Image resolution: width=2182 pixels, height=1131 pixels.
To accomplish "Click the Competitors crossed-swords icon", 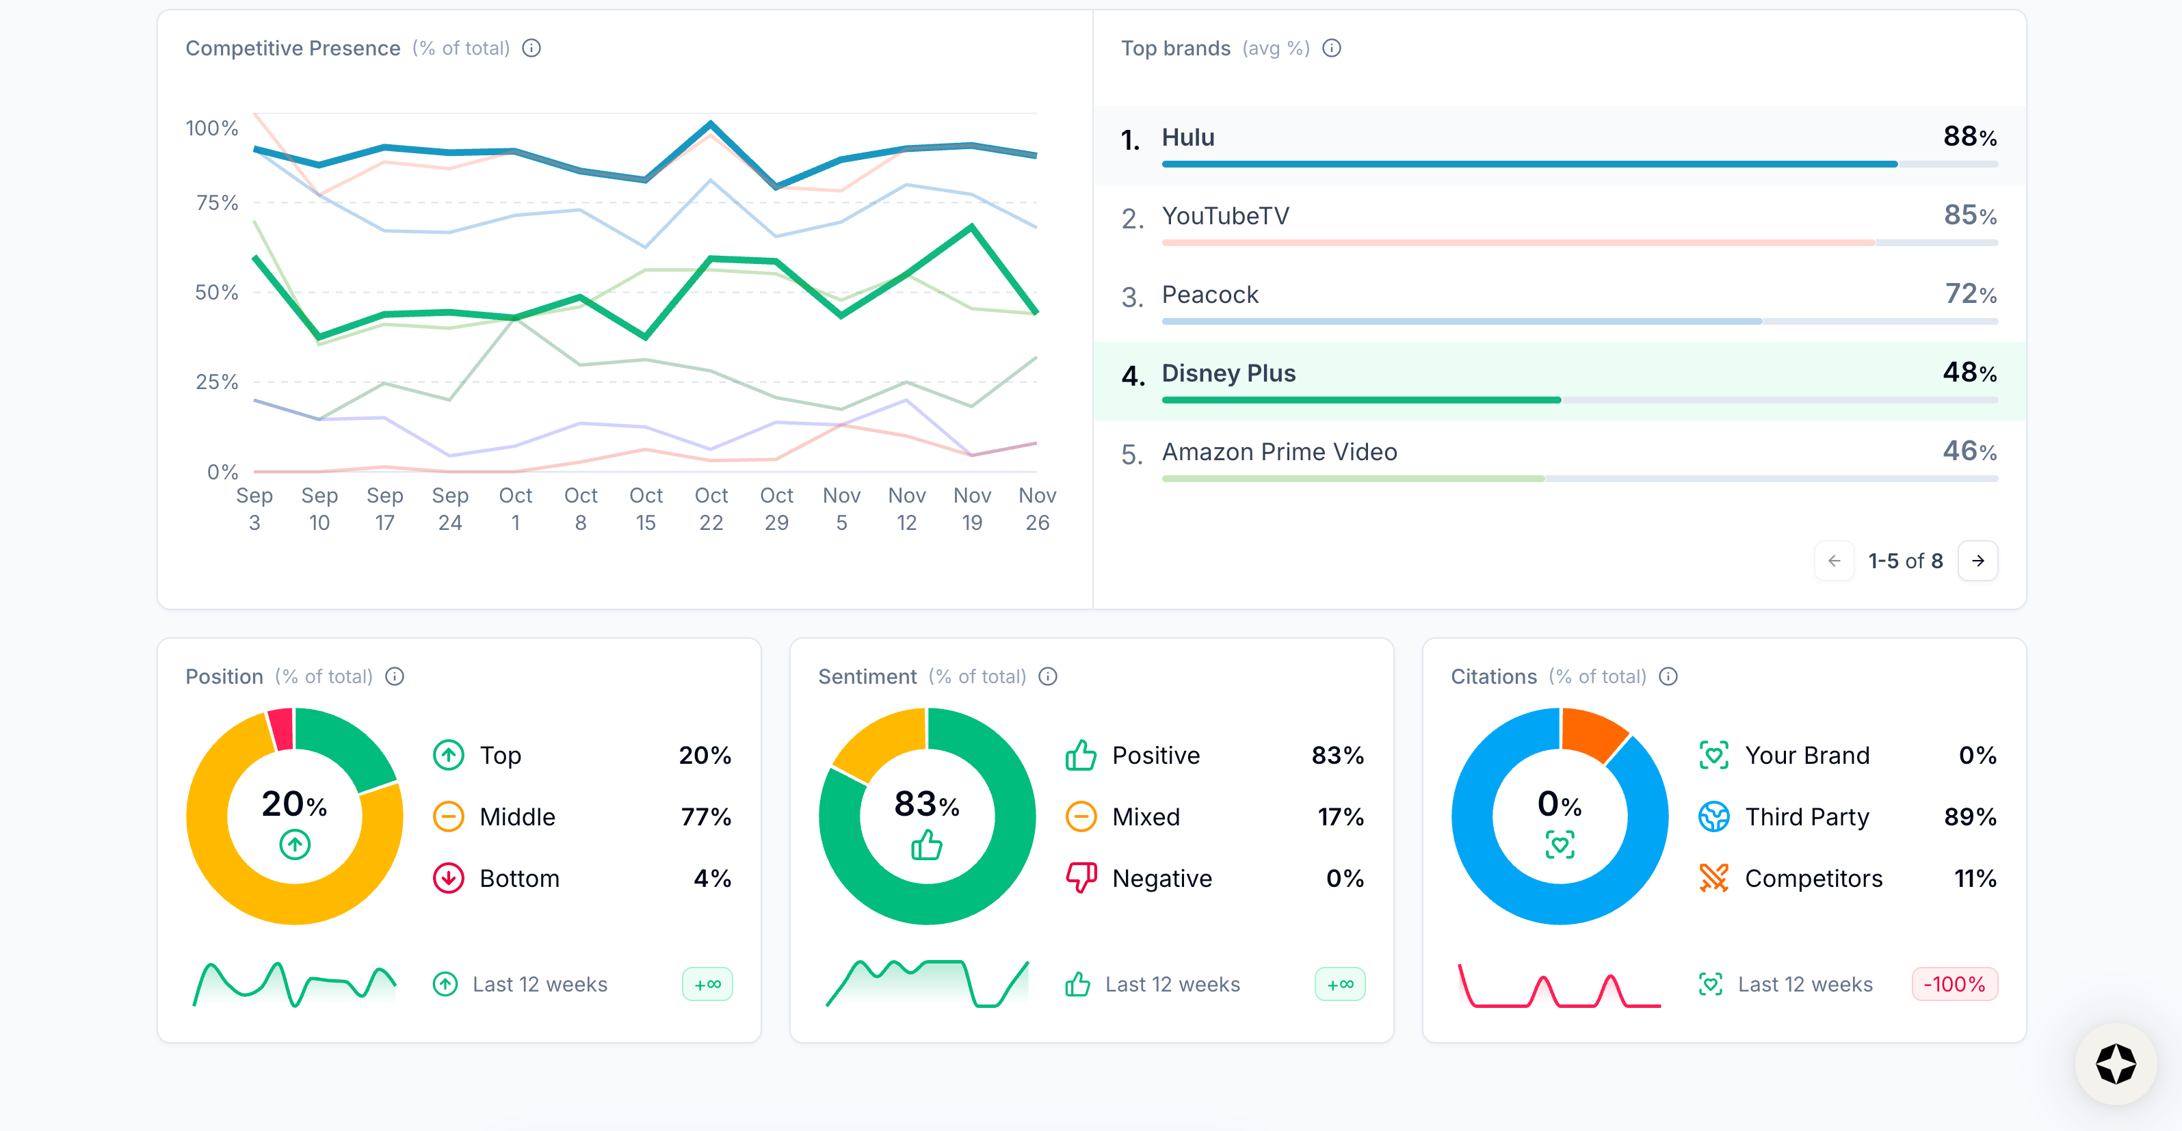I will coord(1713,878).
